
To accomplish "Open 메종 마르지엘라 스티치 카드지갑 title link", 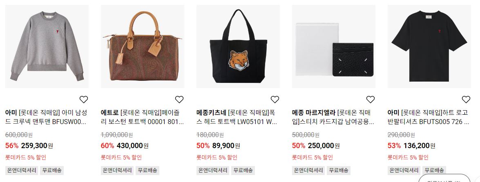I will [333, 117].
